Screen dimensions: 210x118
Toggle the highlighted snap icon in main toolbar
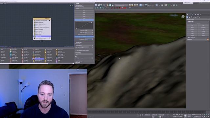pos(140,5)
